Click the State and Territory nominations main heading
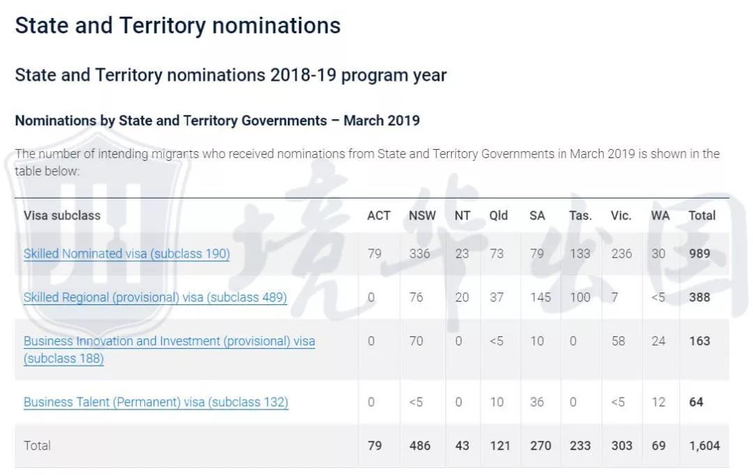This screenshot has height=475, width=753. (178, 26)
